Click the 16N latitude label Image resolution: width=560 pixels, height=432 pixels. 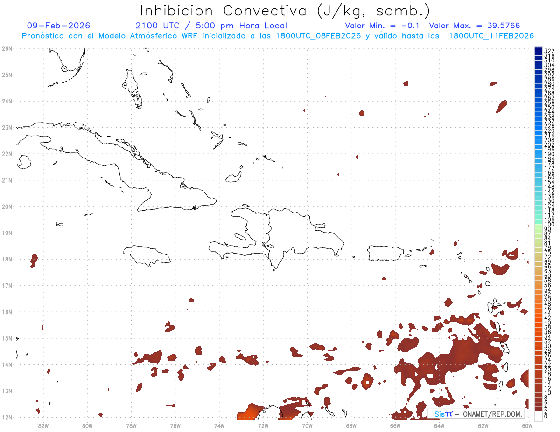pos(7,312)
